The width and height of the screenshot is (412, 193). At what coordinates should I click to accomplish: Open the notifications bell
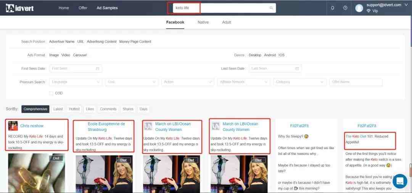click(332, 8)
